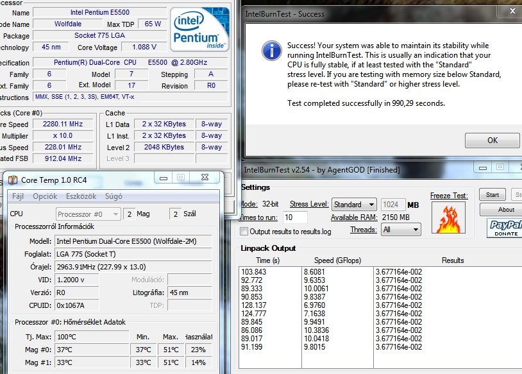Open the Eszközök menu in Core Temp
The image size is (522, 374).
(81, 196)
